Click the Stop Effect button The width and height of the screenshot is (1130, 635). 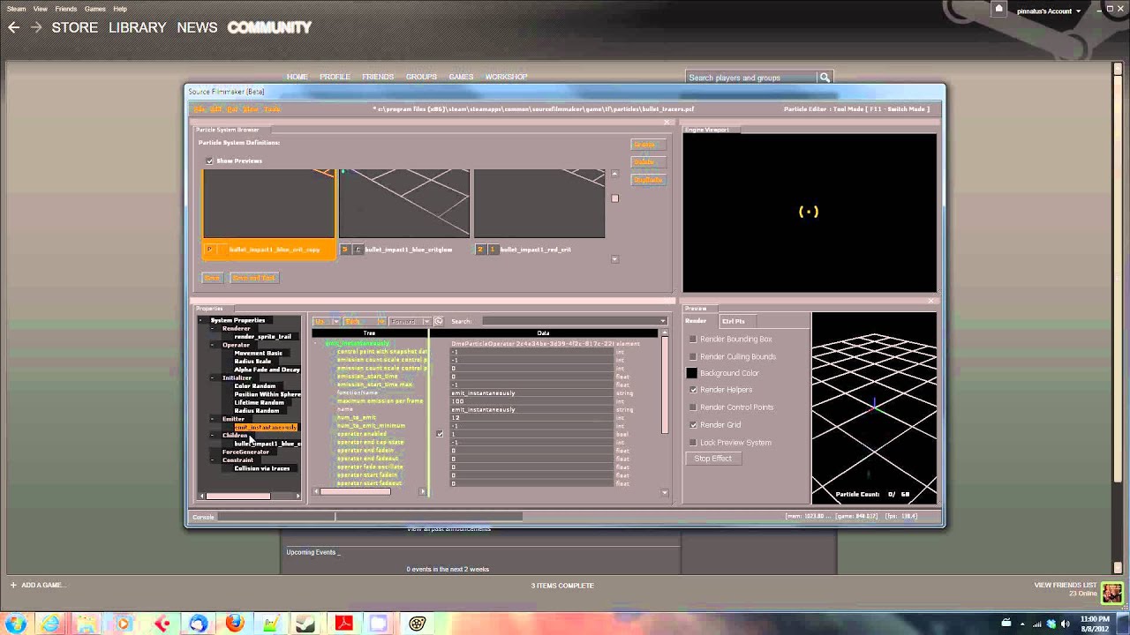click(713, 459)
